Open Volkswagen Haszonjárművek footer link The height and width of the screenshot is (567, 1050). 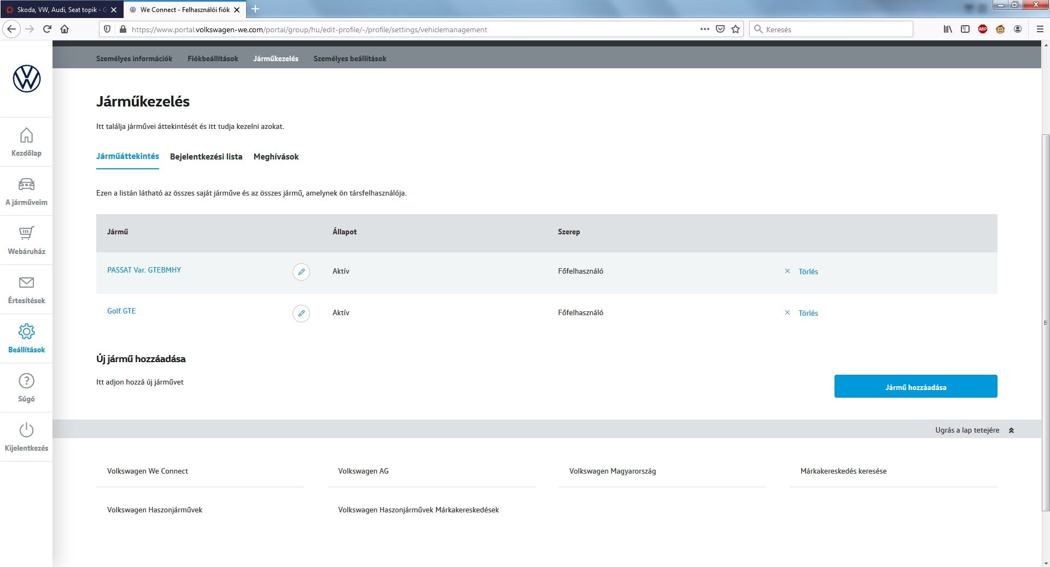click(155, 510)
